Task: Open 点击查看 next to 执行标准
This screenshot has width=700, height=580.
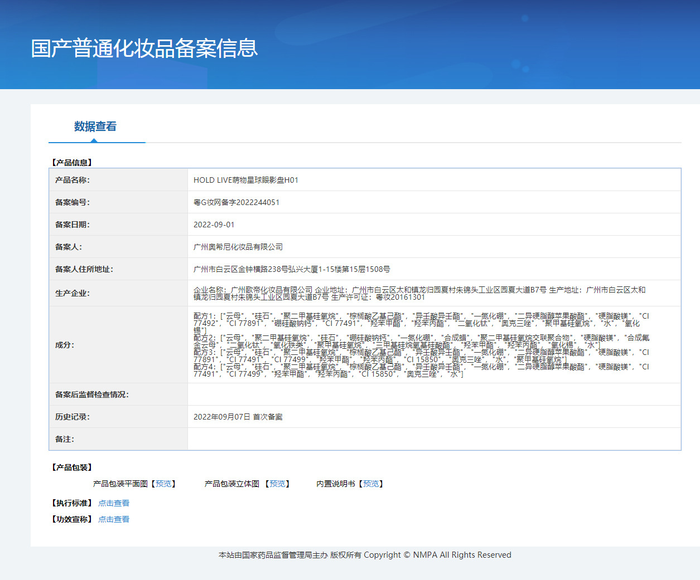Action: click(114, 503)
